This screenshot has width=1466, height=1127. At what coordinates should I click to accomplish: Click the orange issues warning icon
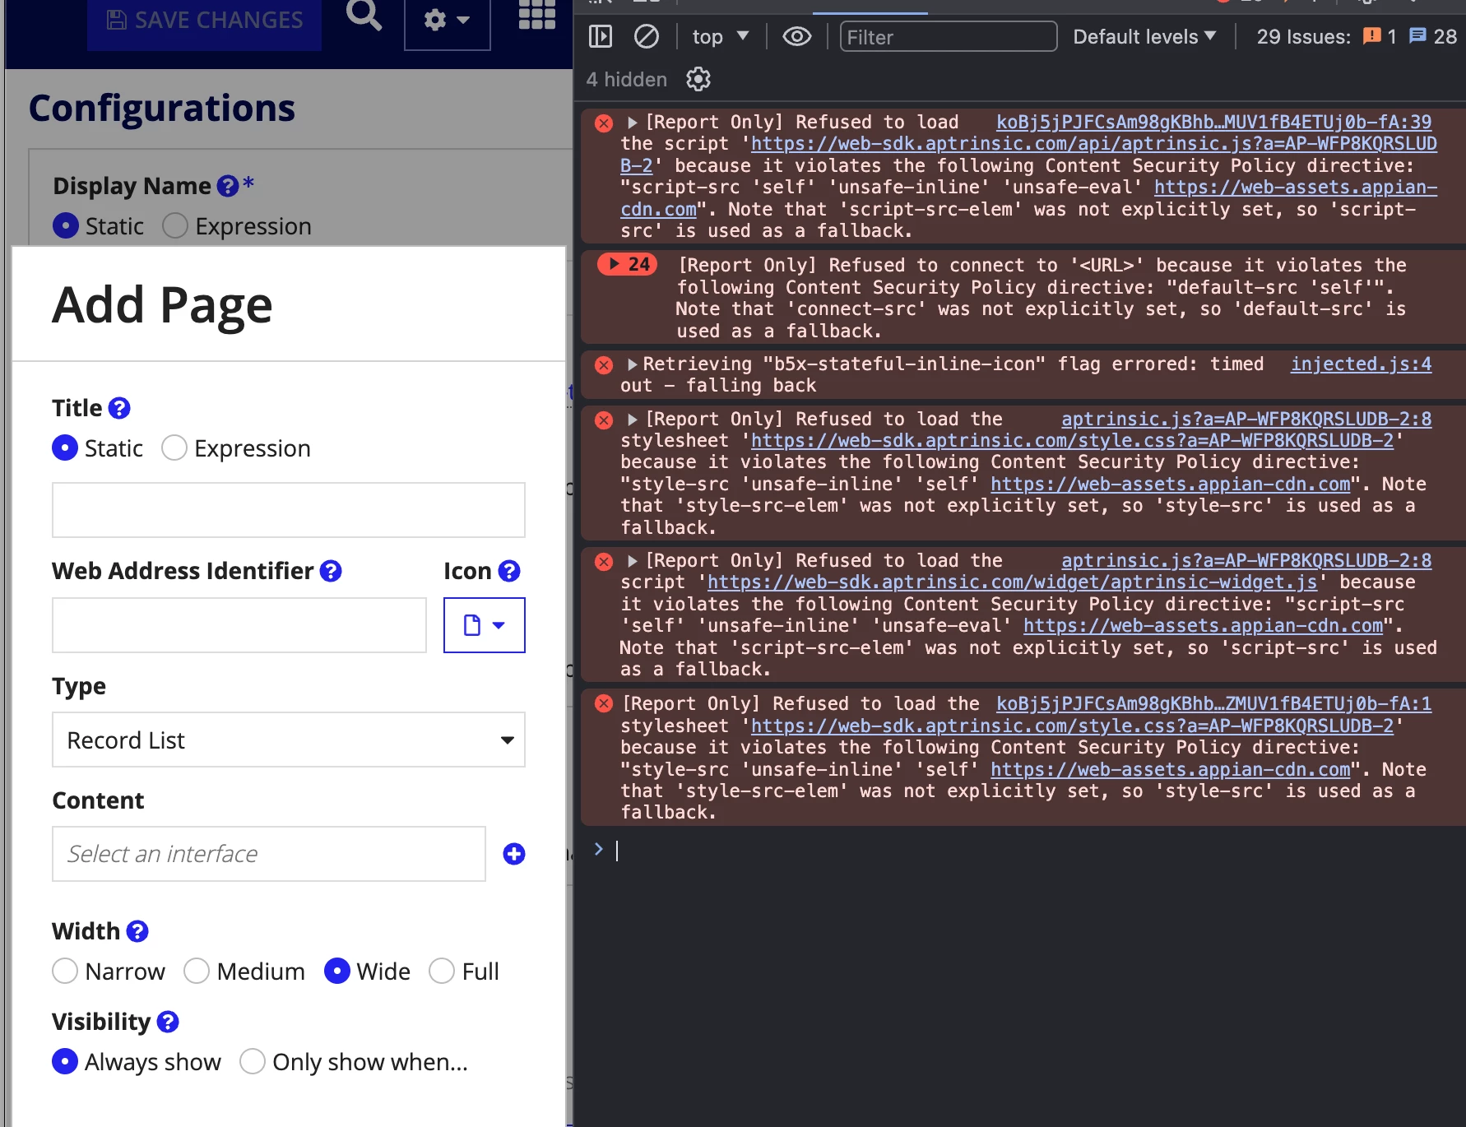click(x=1371, y=36)
